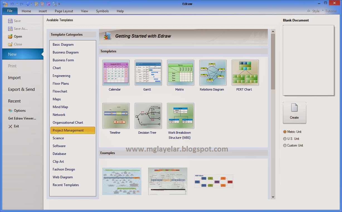Select the Calendar template thumbnail
This screenshot has height=212, width=342.
116,73
